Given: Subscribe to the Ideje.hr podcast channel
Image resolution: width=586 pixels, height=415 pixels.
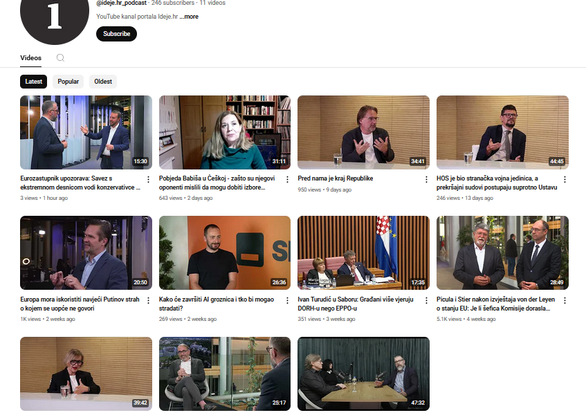Looking at the screenshot, I should point(116,34).
